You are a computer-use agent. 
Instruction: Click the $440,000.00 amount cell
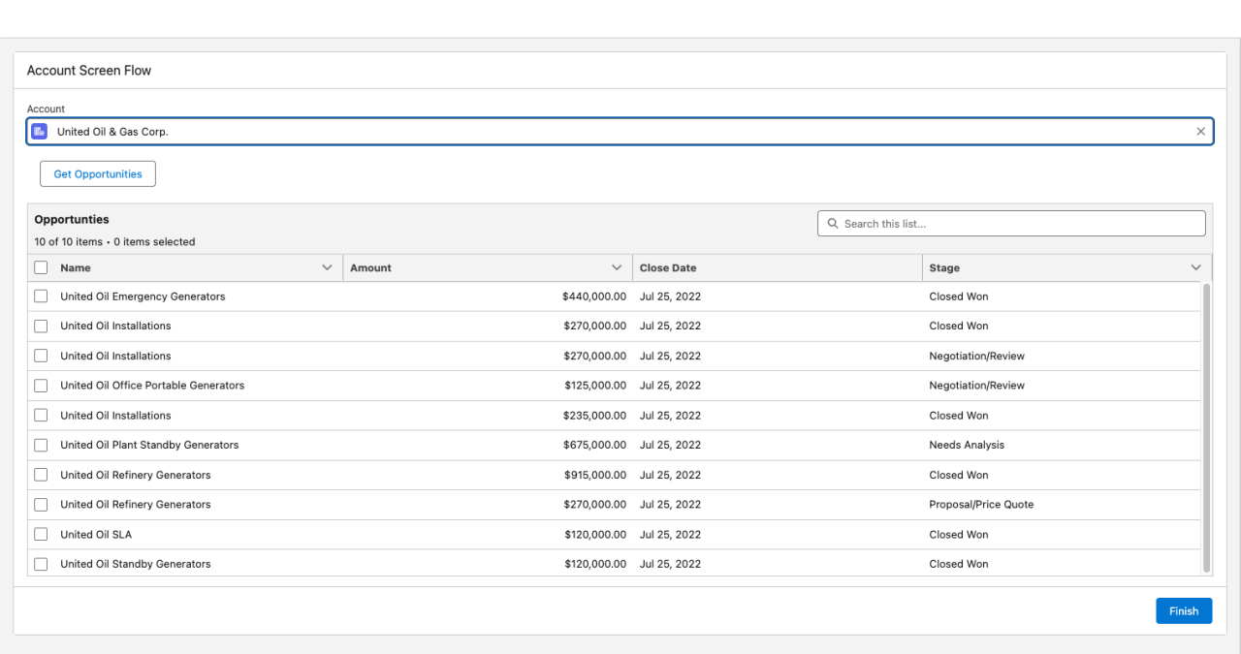tap(594, 296)
